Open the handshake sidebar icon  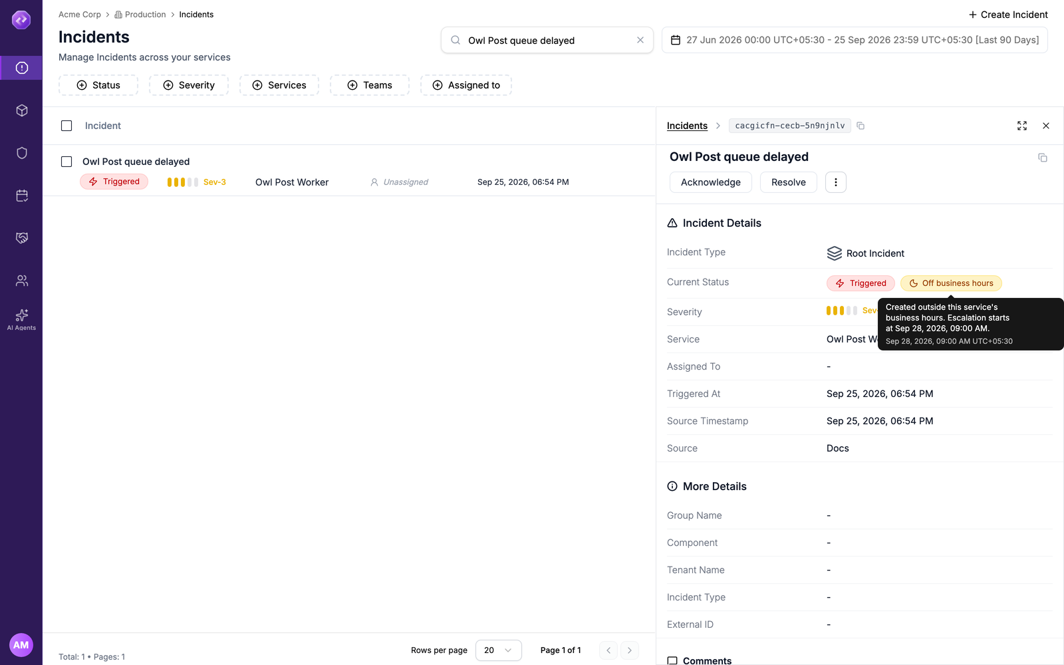[21, 238]
